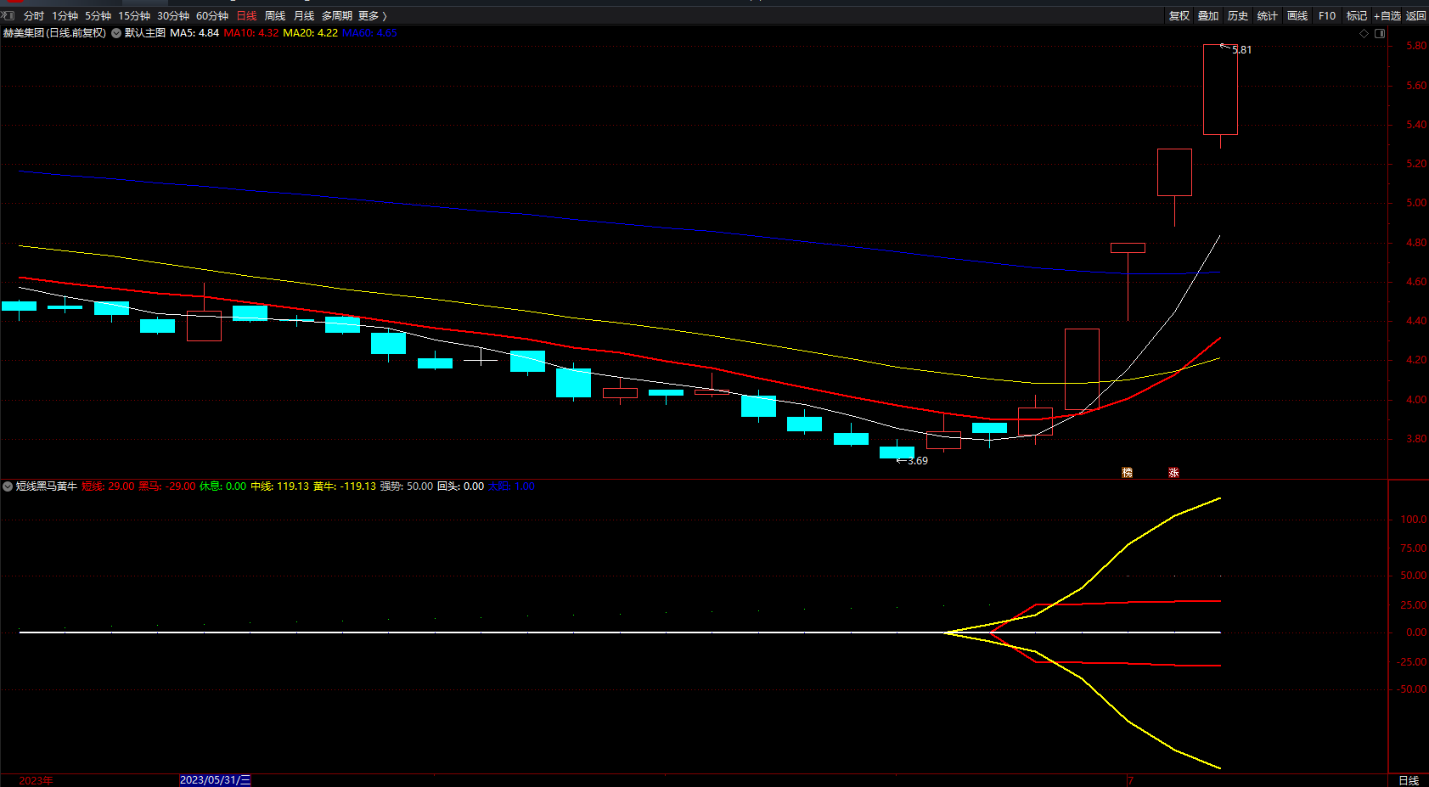Click the 返回 back button
The height and width of the screenshot is (787, 1429).
pyautogui.click(x=1416, y=16)
